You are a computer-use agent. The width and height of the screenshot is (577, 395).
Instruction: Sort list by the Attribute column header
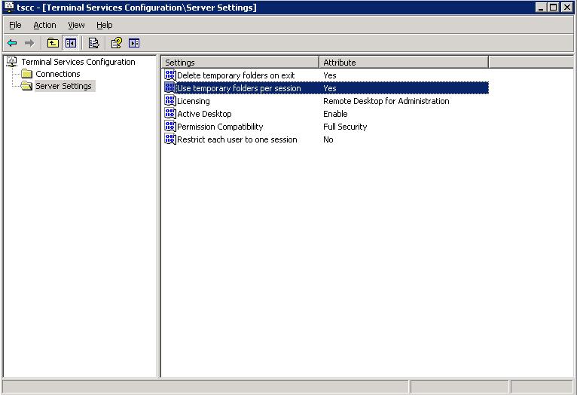tap(404, 62)
